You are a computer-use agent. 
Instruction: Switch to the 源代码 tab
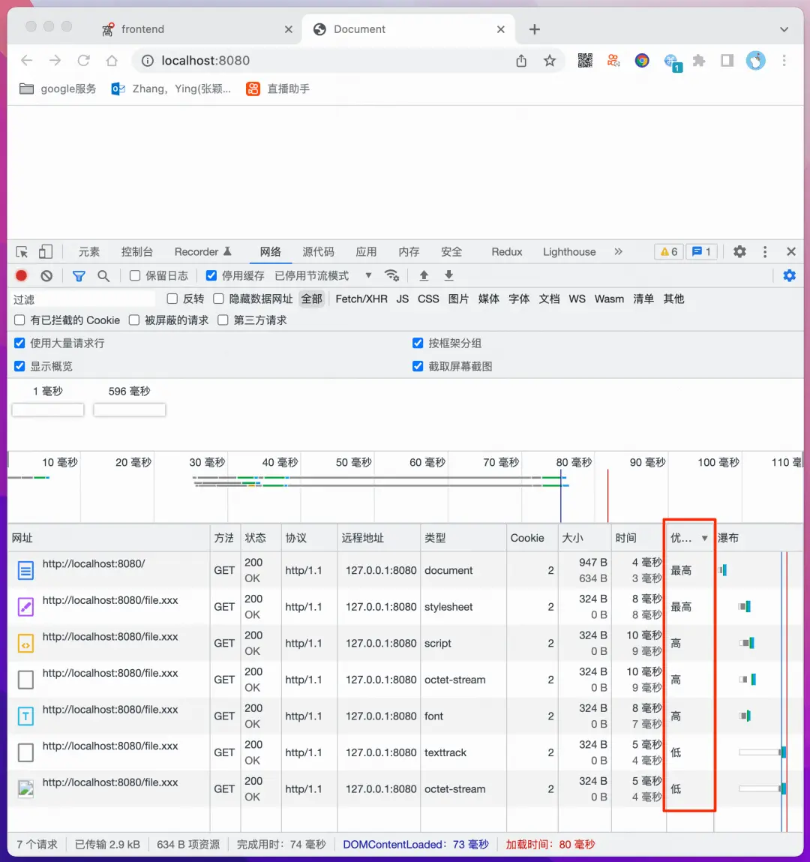point(318,252)
